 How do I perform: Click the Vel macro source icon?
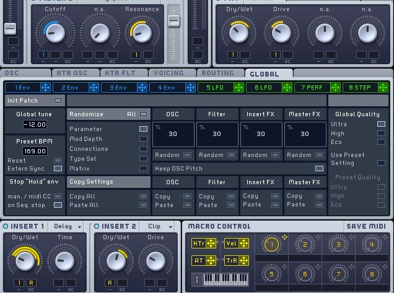coord(242,244)
